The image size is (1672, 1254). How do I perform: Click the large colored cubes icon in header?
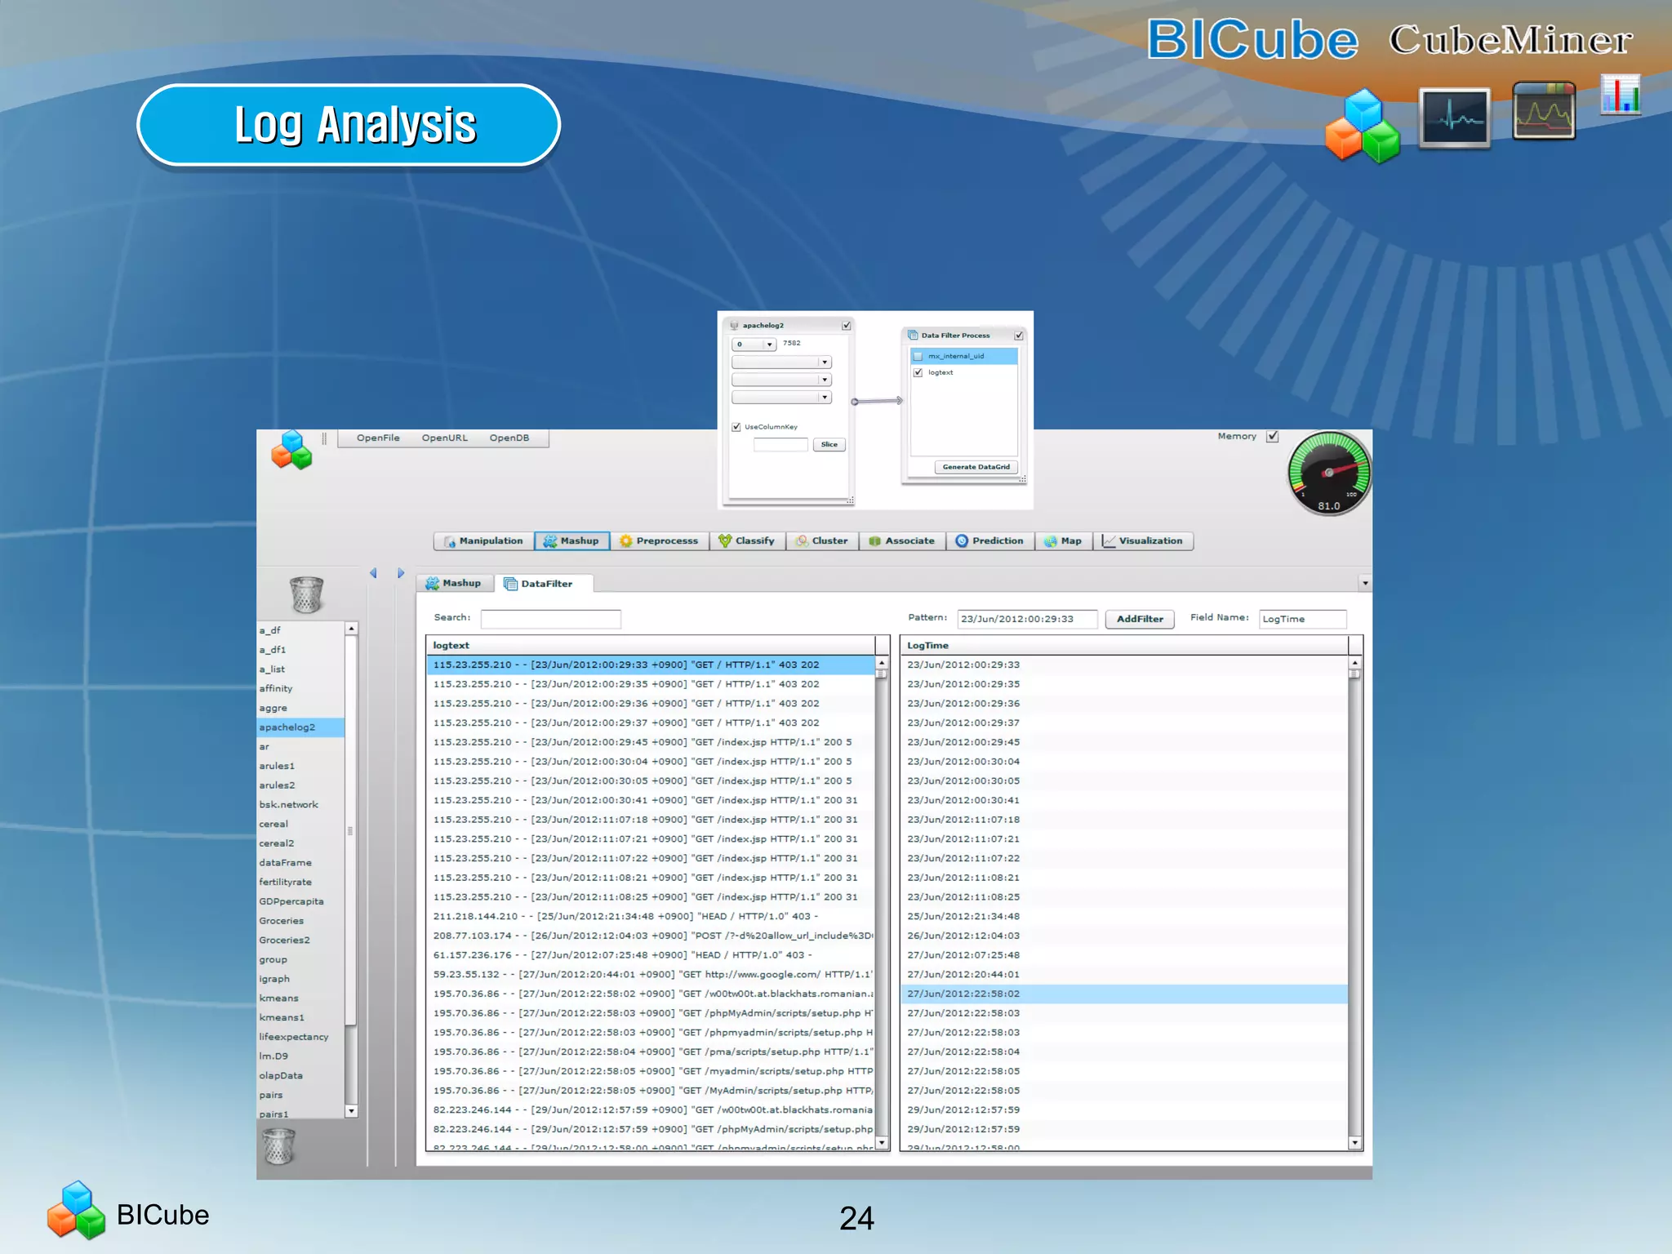pos(1362,127)
